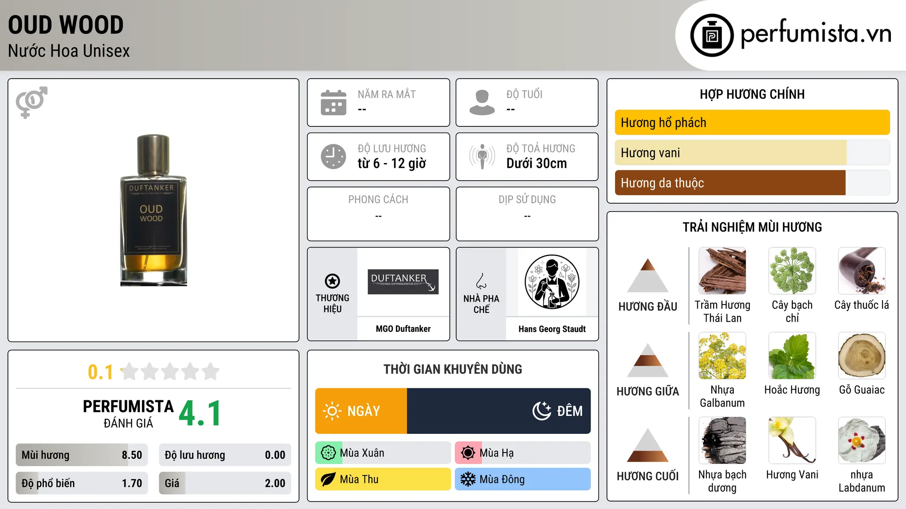Click the 'THỜI GIAN KHUYÊN DÙNG' heading
Viewport: 906px width, 509px height.
(453, 369)
